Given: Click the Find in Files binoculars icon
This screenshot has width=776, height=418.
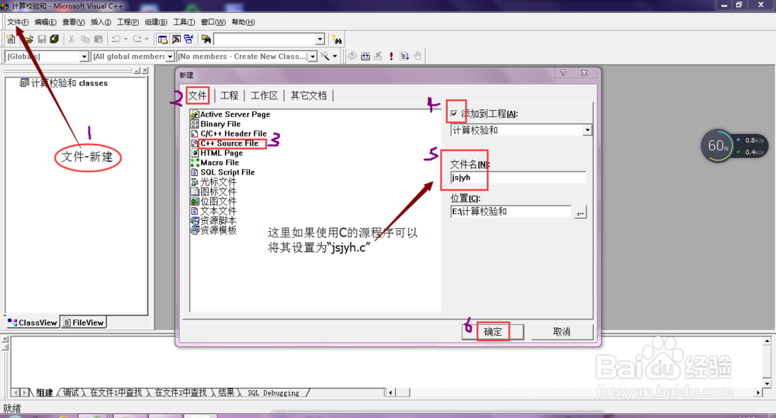Looking at the screenshot, I should pyautogui.click(x=206, y=39).
